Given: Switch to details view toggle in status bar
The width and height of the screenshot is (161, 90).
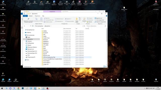Looking at the screenshot, I should point(104,66).
